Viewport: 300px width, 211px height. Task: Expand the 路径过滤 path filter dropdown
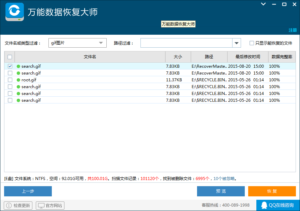click(x=236, y=43)
